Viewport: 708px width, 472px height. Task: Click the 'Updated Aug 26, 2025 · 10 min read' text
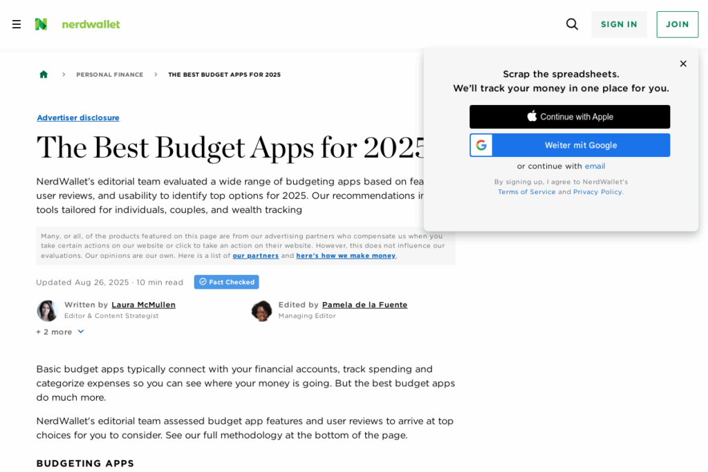tap(110, 282)
